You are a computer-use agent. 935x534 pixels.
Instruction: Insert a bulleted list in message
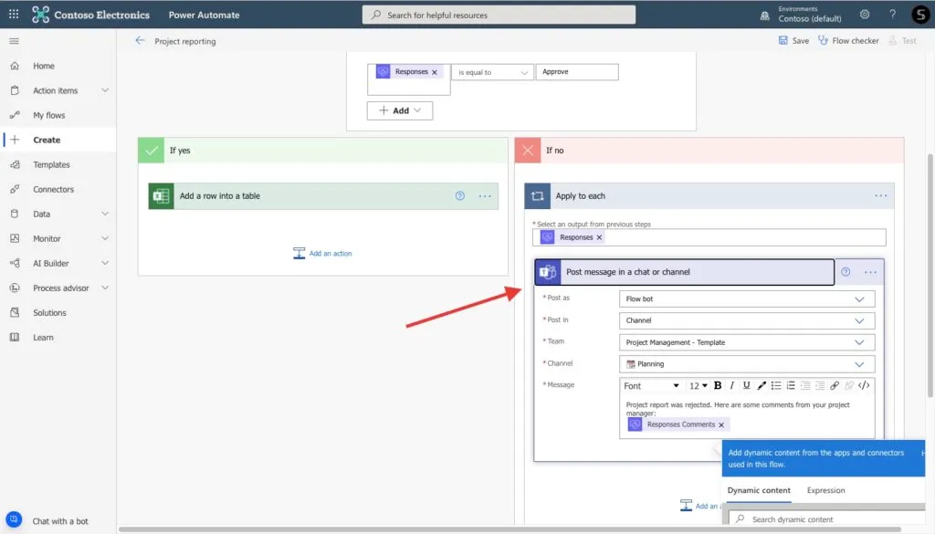pyautogui.click(x=776, y=385)
